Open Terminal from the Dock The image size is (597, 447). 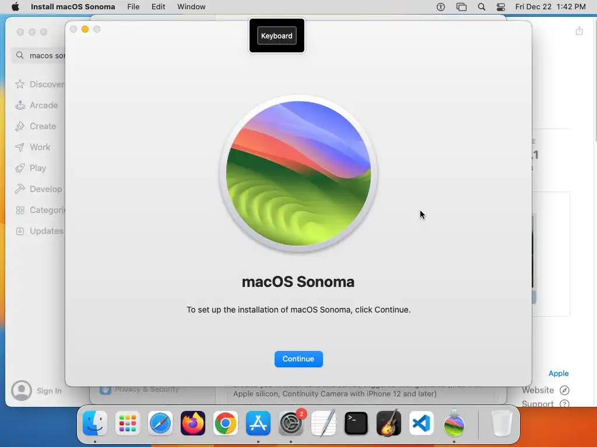click(x=356, y=423)
